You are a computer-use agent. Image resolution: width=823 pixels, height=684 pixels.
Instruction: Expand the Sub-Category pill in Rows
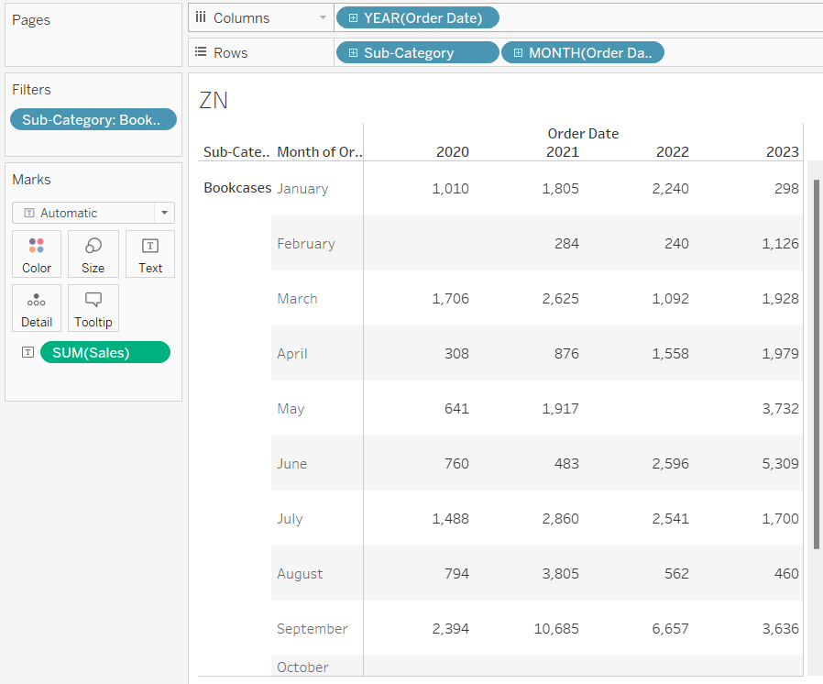click(353, 52)
